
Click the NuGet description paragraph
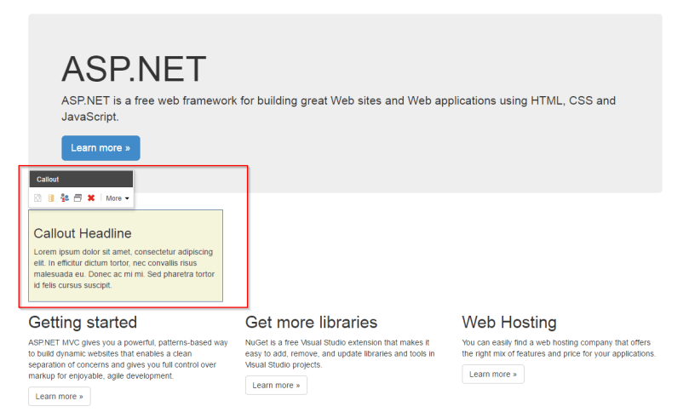point(340,353)
